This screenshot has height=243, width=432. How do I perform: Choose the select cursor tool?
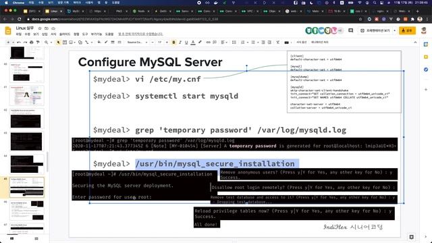(58, 43)
